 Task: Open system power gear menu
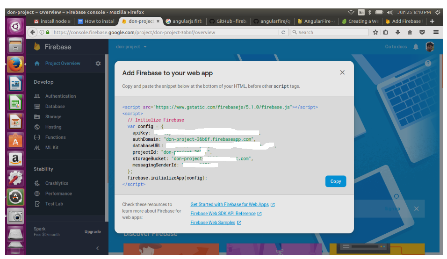point(437,12)
